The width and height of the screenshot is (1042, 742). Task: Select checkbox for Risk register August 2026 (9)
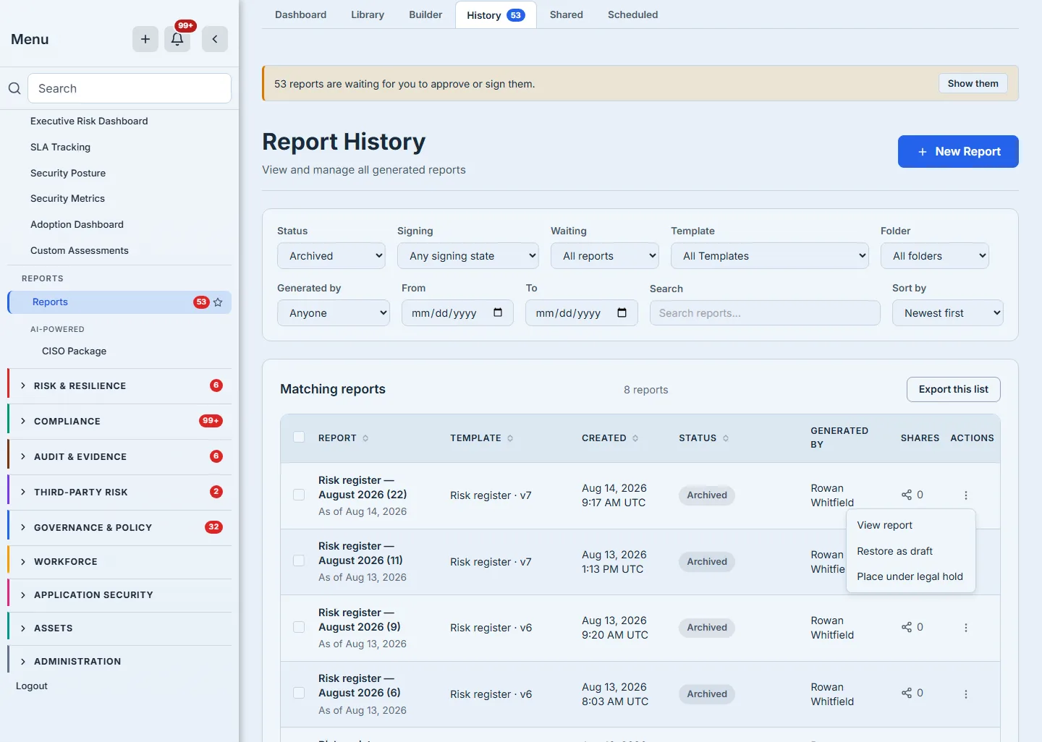[x=299, y=627]
